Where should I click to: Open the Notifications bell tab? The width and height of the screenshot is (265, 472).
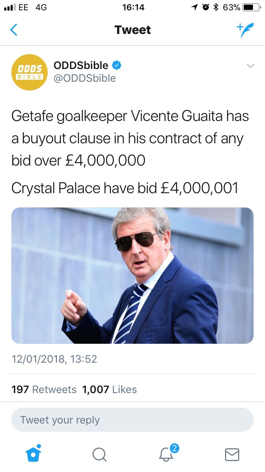pyautogui.click(x=166, y=454)
